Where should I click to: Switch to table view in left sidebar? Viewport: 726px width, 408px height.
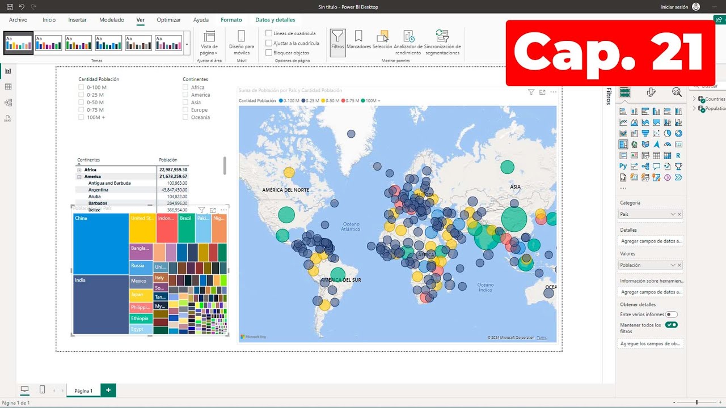pos(8,87)
